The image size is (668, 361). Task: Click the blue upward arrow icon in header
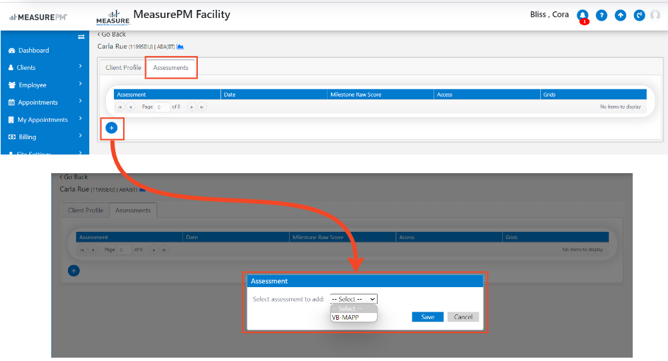click(620, 16)
